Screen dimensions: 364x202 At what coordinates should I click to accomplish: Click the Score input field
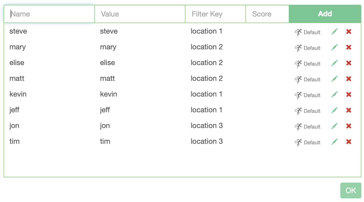[267, 14]
